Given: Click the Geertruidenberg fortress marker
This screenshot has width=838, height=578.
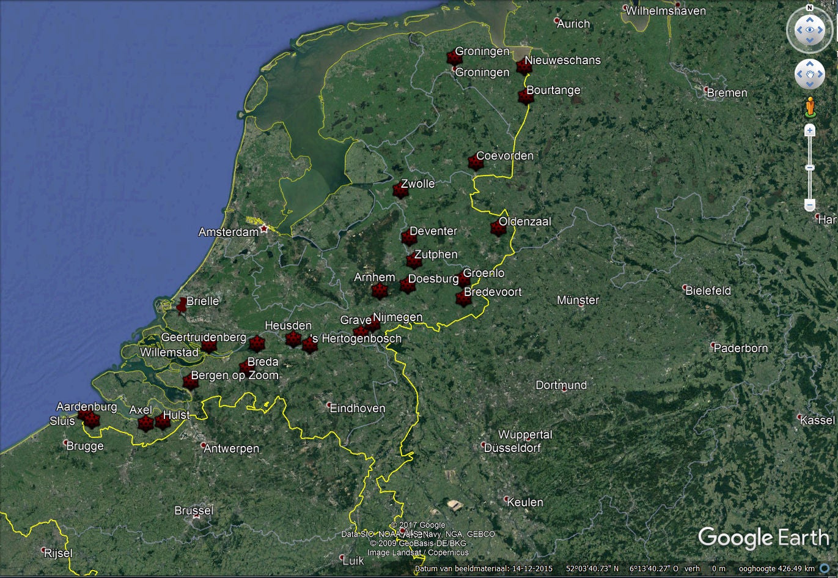Looking at the screenshot, I should [x=257, y=344].
